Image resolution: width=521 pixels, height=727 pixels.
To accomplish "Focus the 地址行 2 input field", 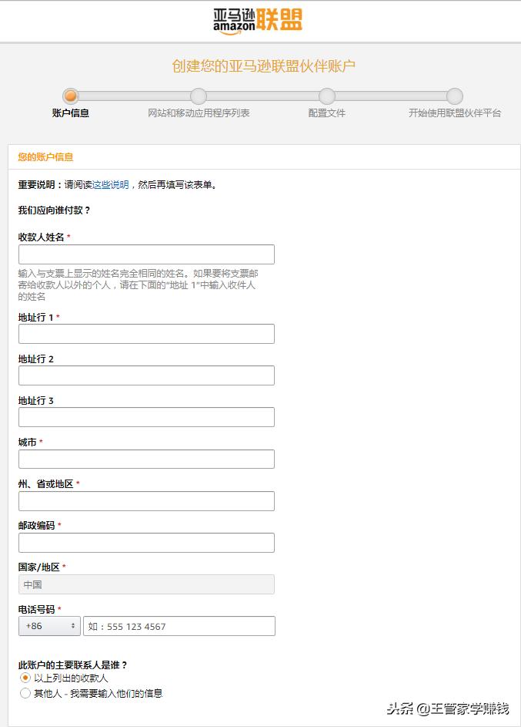I will tap(146, 375).
